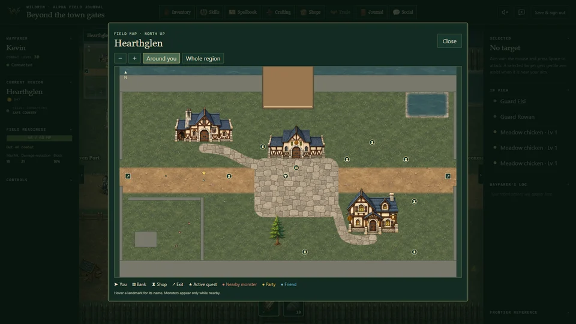Click the green HP bar under Field Readiness
The height and width of the screenshot is (324, 576).
pos(40,138)
